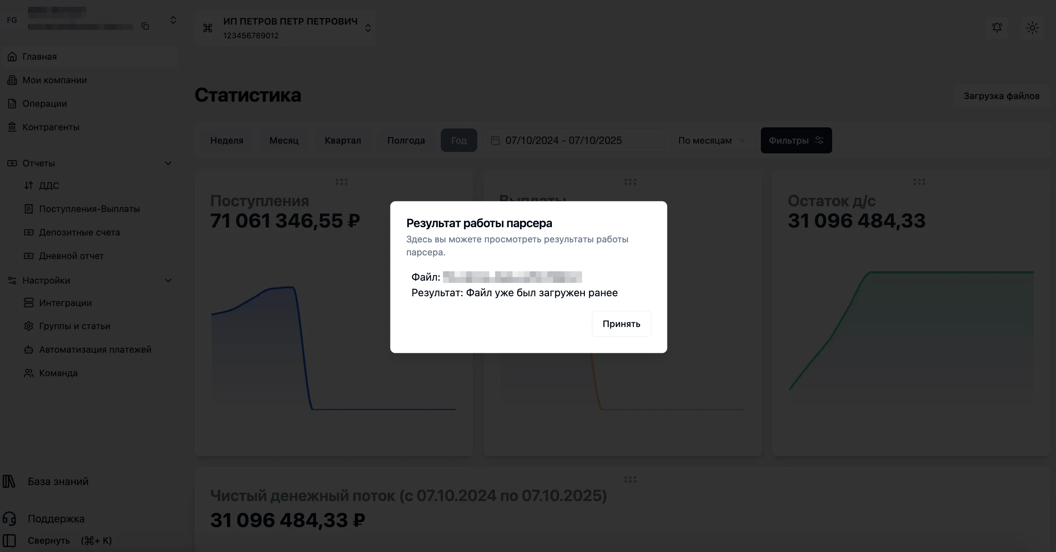Select the Полгода period tab
The height and width of the screenshot is (552, 1056).
pos(406,140)
